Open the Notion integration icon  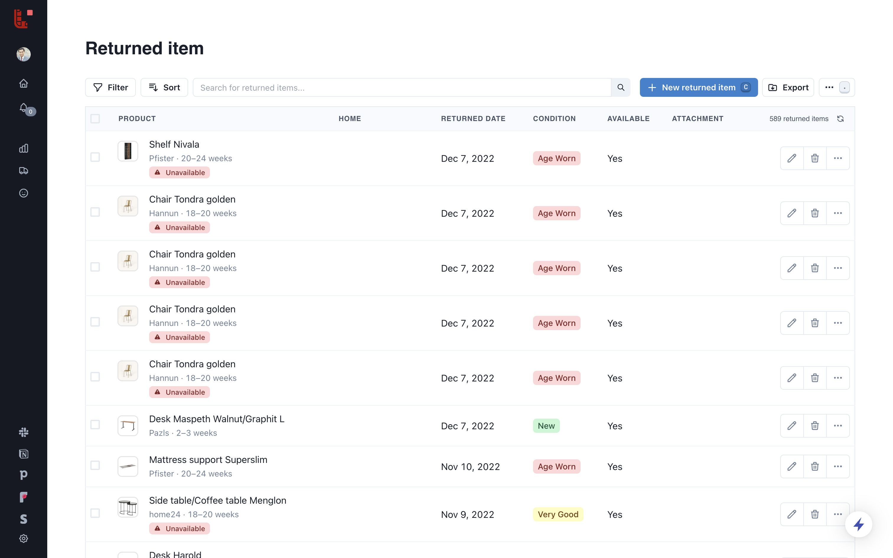(24, 453)
